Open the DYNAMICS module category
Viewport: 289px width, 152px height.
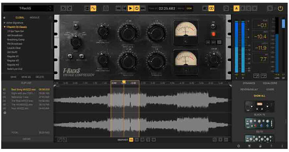(249, 83)
